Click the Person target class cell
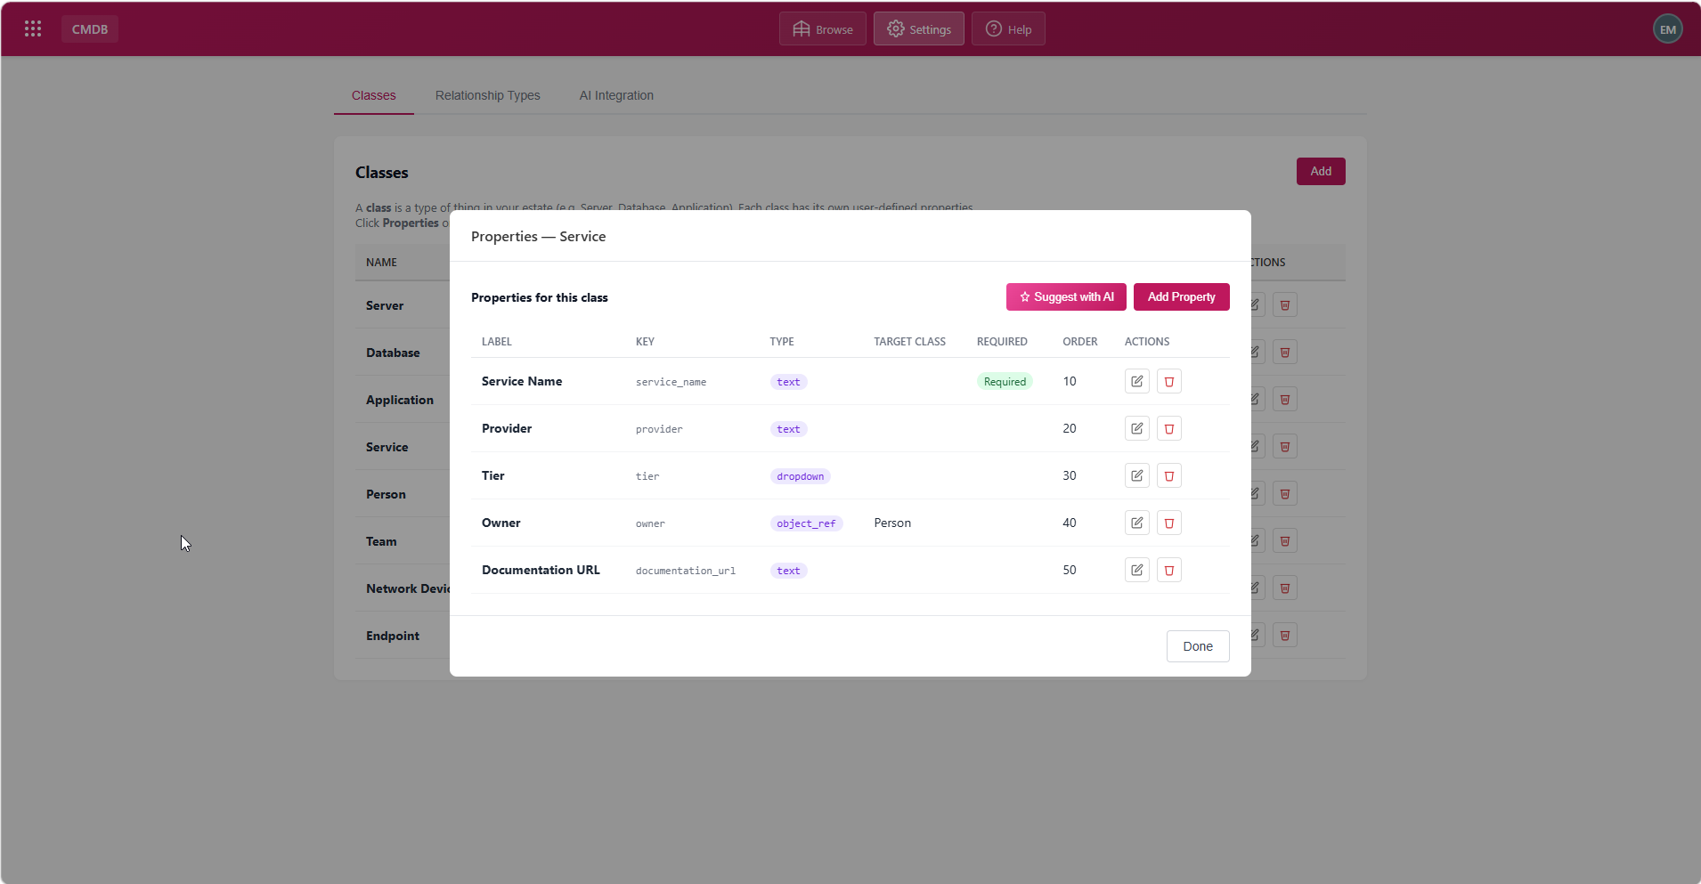Image resolution: width=1701 pixels, height=884 pixels. click(x=892, y=523)
